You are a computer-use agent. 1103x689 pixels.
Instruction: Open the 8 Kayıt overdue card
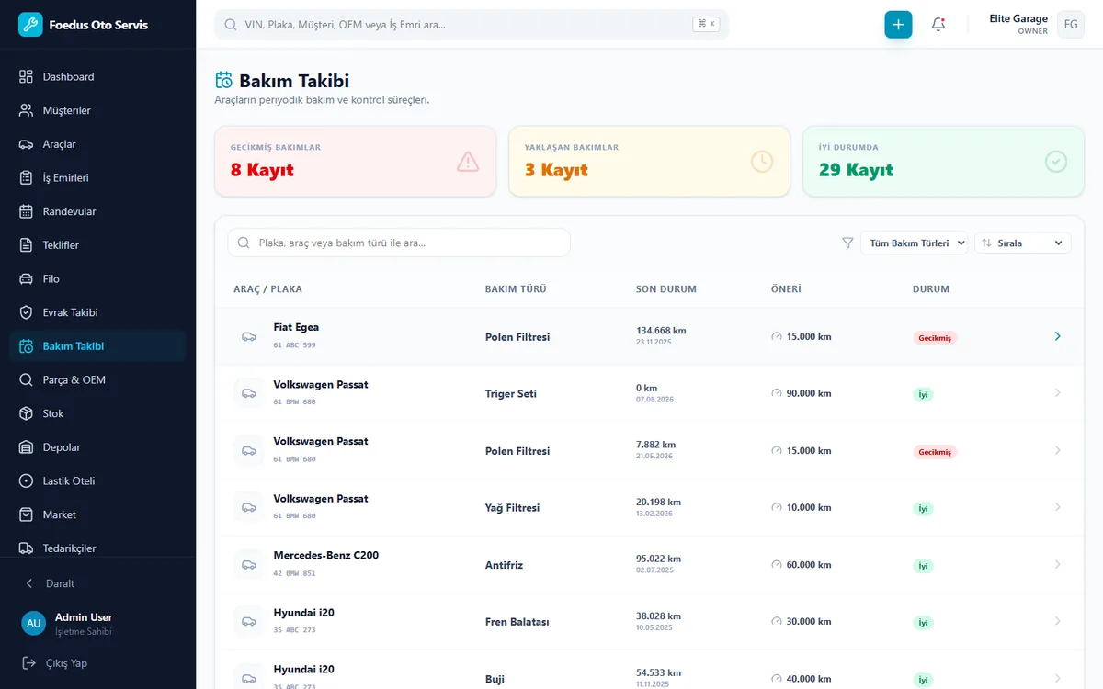click(355, 162)
